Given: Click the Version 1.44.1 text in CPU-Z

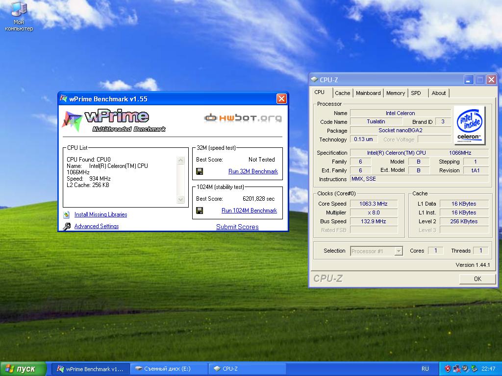Looking at the screenshot, I should tap(473, 265).
